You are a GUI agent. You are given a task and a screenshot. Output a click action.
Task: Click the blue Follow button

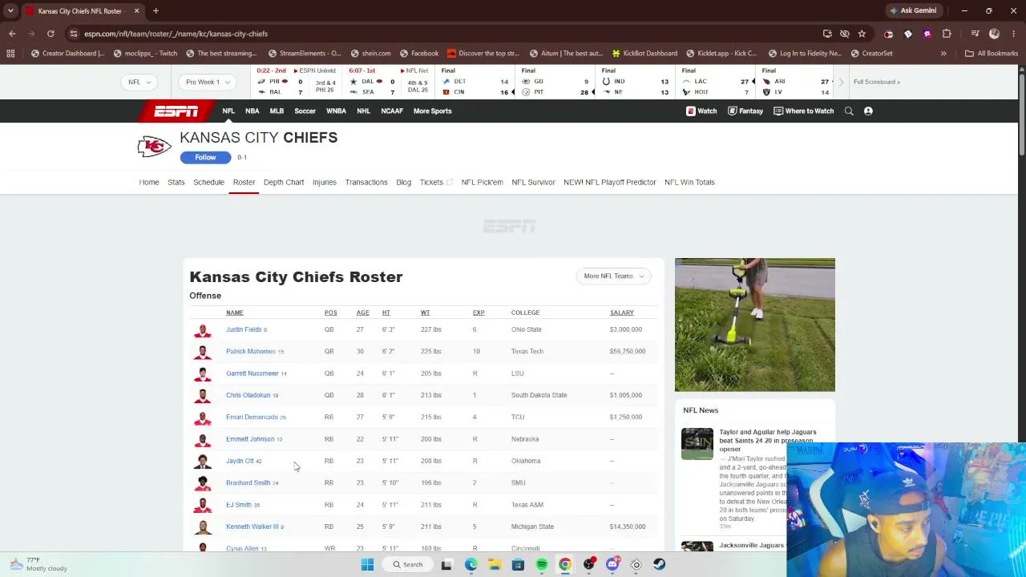(x=205, y=157)
